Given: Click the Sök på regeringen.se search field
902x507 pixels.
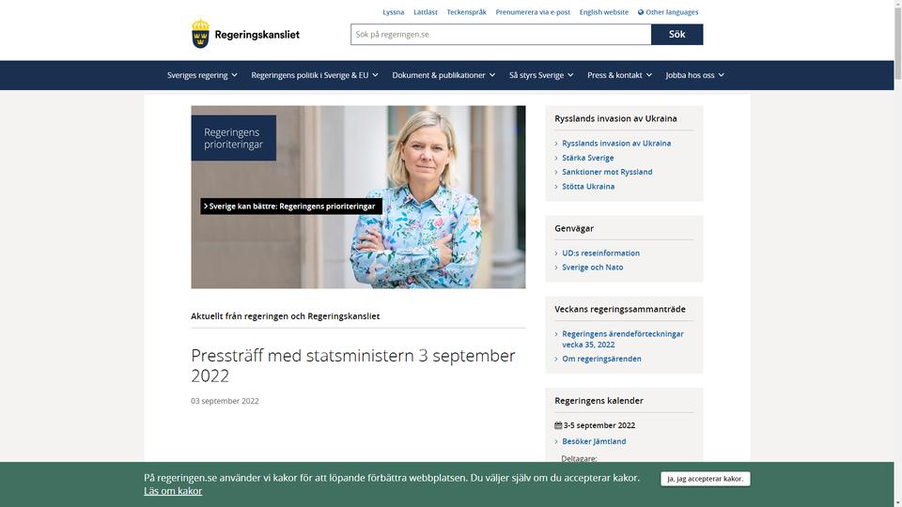Looking at the screenshot, I should click(x=501, y=35).
